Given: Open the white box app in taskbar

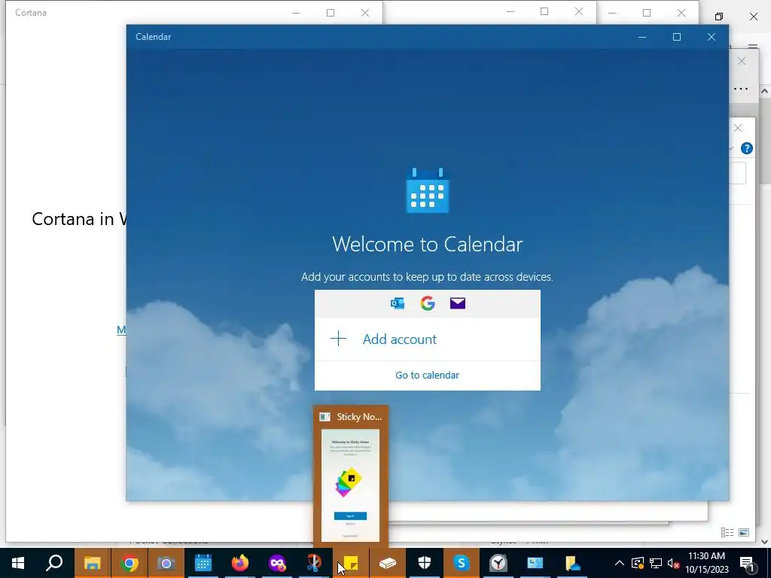Looking at the screenshot, I should click(388, 563).
